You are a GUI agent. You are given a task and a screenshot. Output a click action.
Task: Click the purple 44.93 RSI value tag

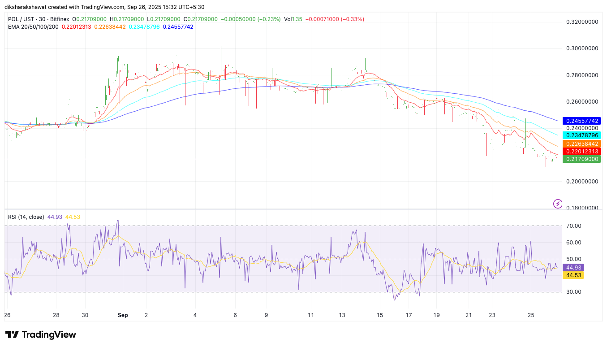[573, 268]
